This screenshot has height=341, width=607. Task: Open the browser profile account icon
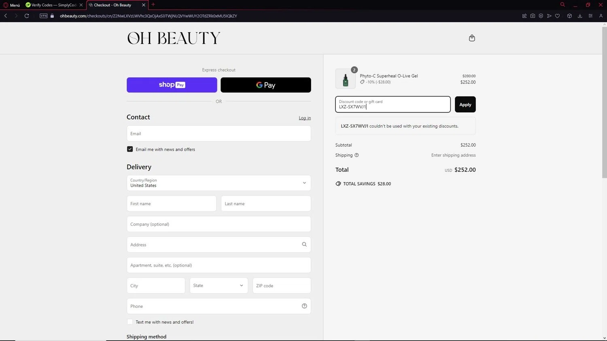click(601, 16)
